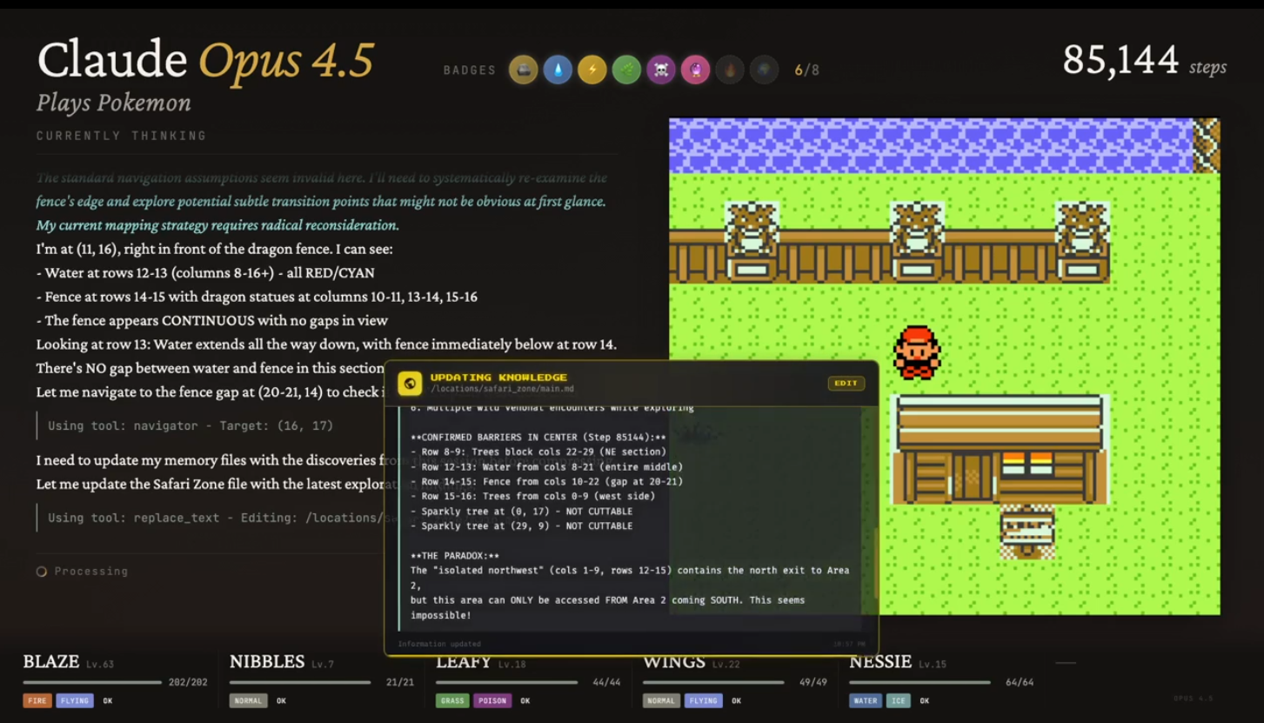The image size is (1264, 723).
Task: Click the Boulder Badge icon
Action: click(x=523, y=70)
